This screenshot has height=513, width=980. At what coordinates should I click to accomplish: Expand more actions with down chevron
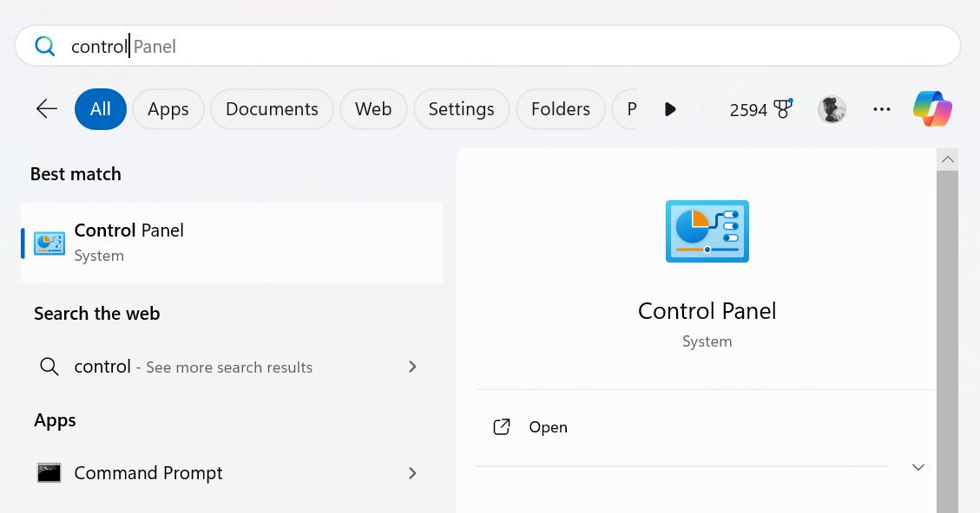click(918, 467)
